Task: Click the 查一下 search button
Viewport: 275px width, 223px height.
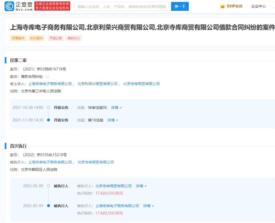Action: [x=180, y=6]
